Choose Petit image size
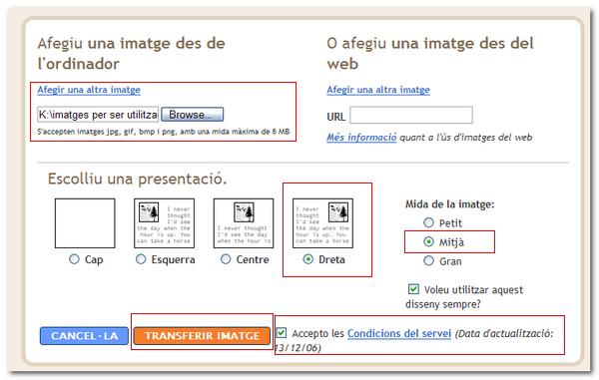Screen dimensions: 599x380 [x=428, y=222]
